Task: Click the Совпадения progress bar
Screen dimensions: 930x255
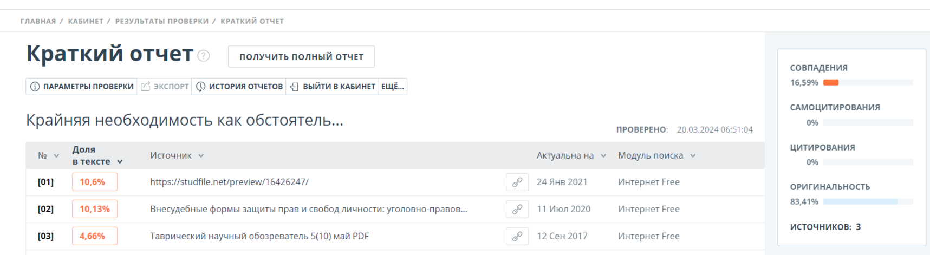Action: [x=868, y=82]
